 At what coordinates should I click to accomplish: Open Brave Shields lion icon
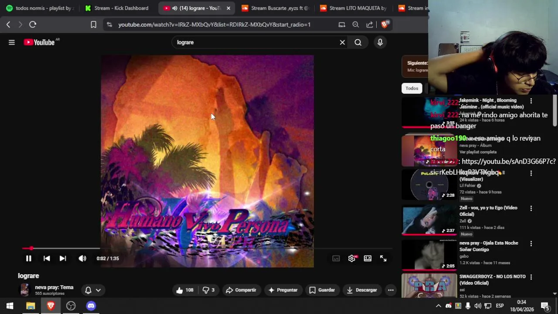384,25
